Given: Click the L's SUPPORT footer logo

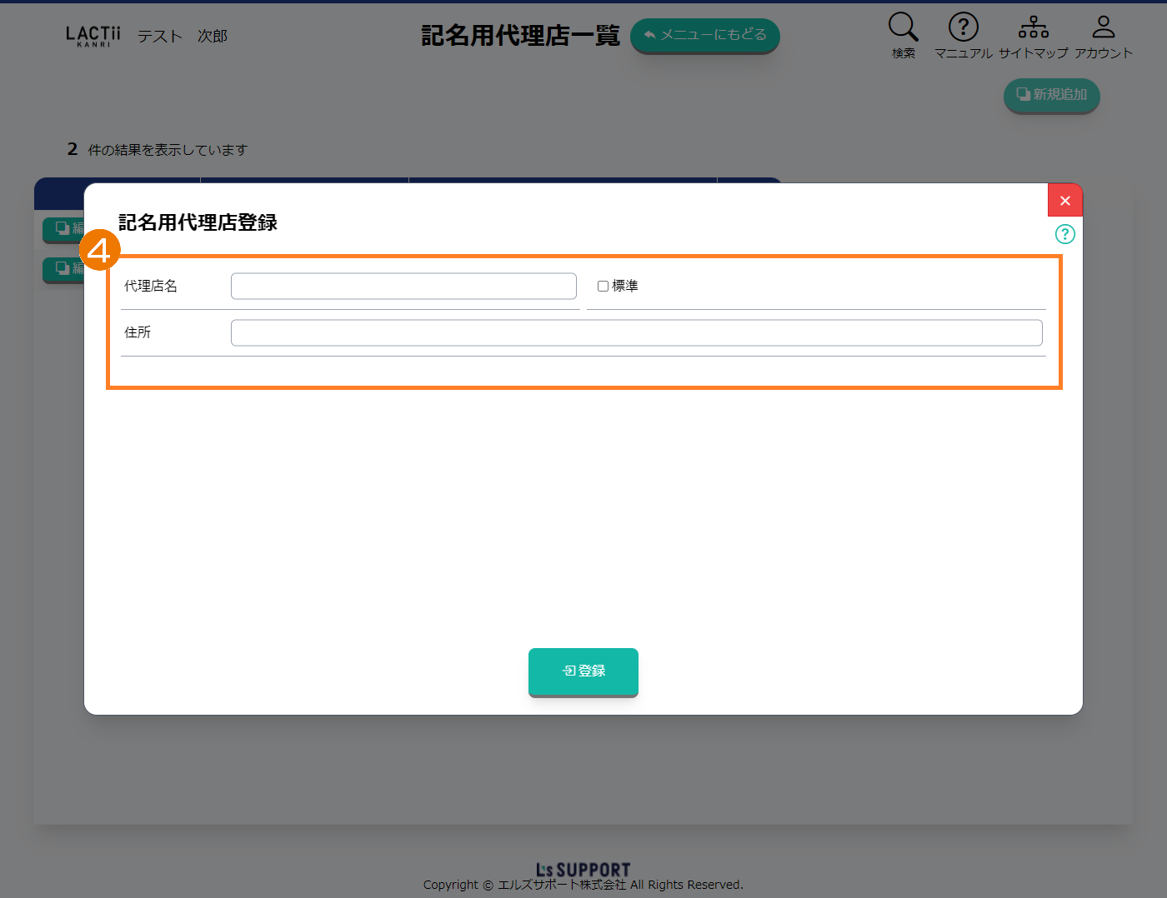Looking at the screenshot, I should coord(583,870).
